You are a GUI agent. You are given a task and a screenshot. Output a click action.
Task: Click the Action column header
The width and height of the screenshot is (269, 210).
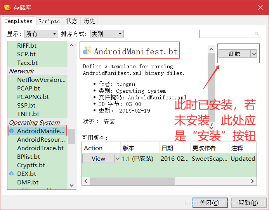pos(101,148)
